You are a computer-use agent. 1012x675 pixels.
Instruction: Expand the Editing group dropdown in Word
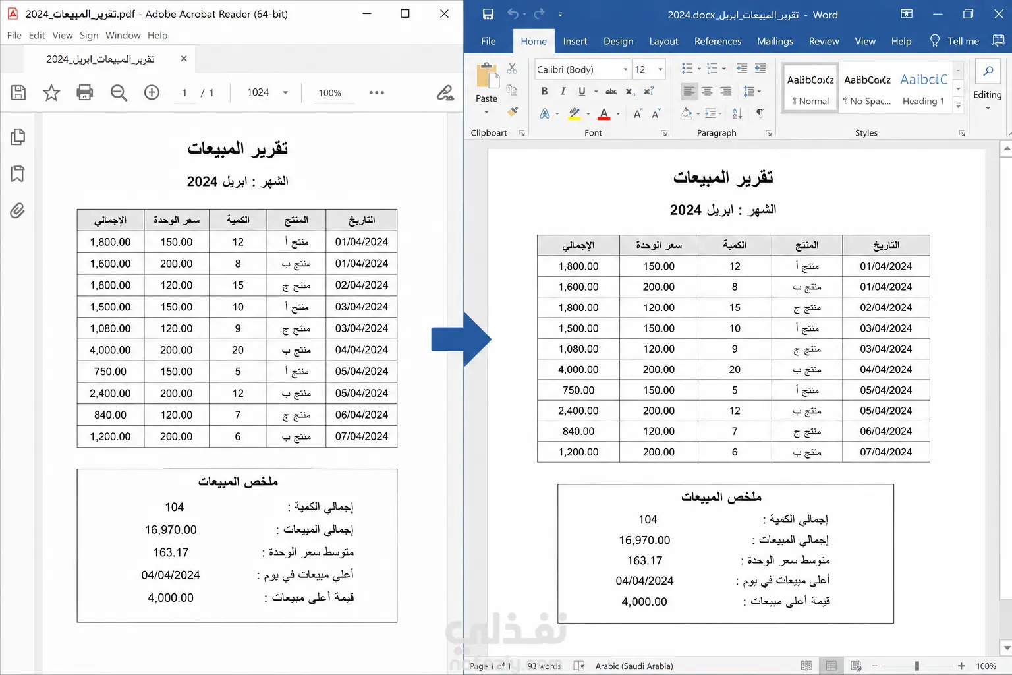(x=988, y=108)
